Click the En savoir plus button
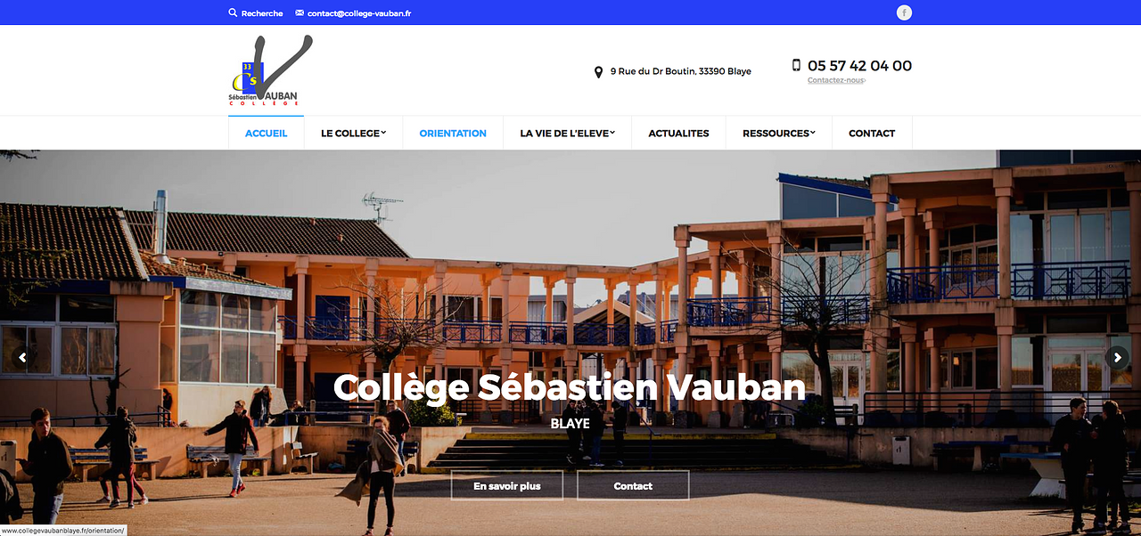This screenshot has height=536, width=1141. pyautogui.click(x=506, y=486)
